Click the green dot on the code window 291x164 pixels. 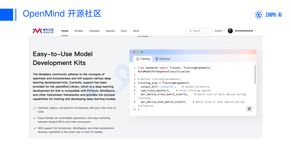(x=142, y=52)
